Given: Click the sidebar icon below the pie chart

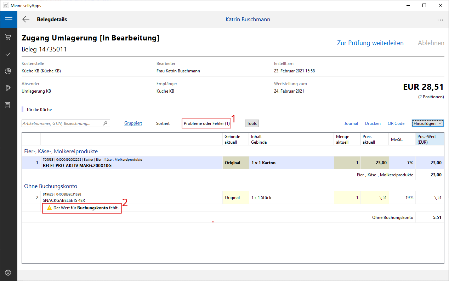Looking at the screenshot, I should pyautogui.click(x=8, y=88).
